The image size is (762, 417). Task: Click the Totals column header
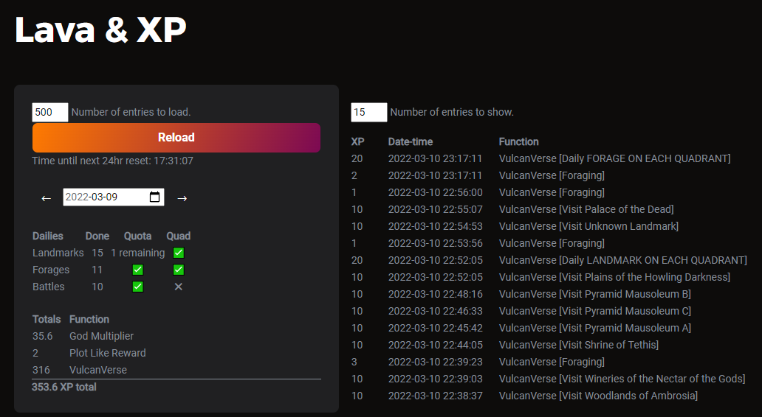point(47,319)
